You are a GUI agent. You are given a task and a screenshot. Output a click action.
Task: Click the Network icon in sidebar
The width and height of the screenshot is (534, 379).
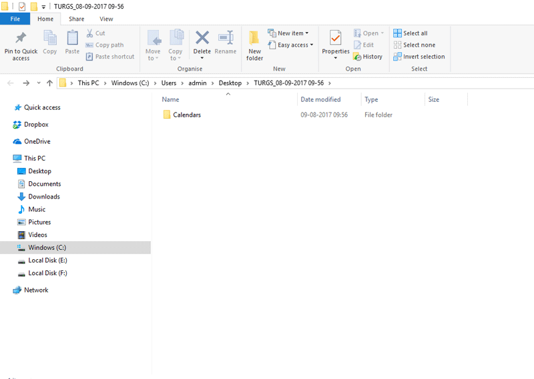pyautogui.click(x=17, y=290)
